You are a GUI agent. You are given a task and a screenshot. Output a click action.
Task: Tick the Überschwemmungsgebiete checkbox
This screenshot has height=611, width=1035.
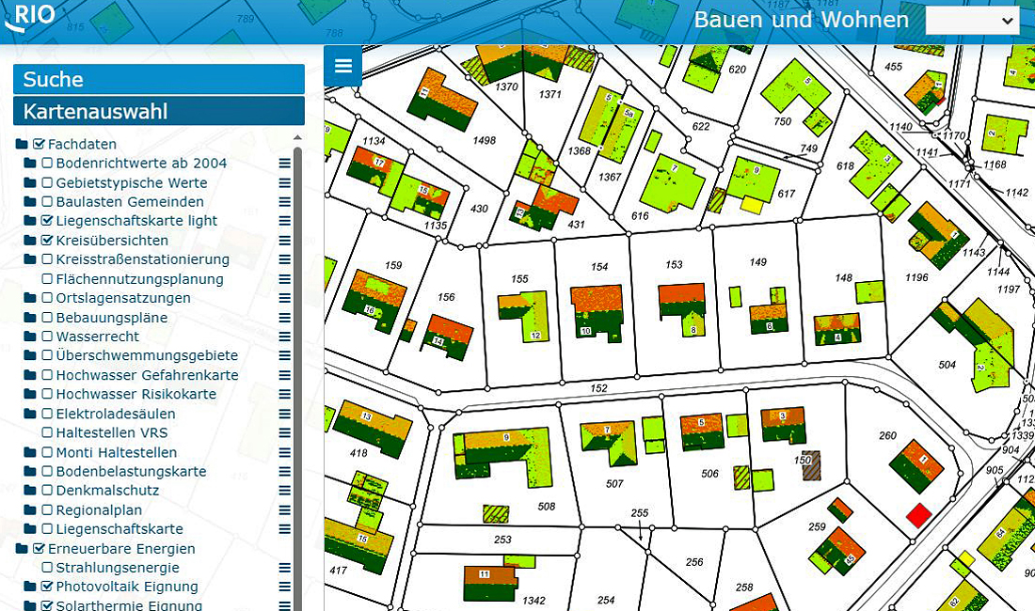coord(47,356)
